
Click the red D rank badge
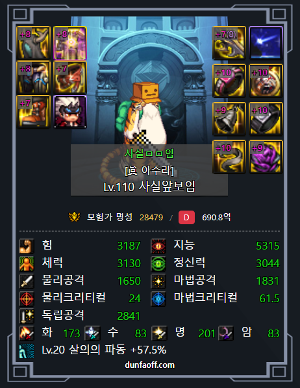(x=186, y=218)
